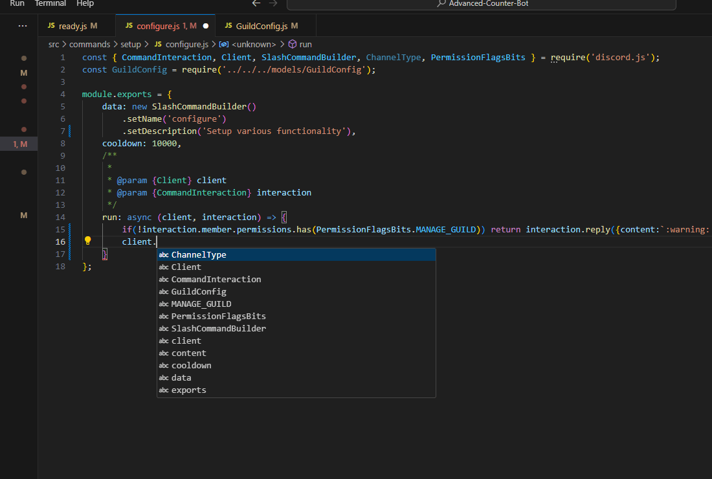
Task: Open the Terminal menu
Action: click(x=50, y=4)
